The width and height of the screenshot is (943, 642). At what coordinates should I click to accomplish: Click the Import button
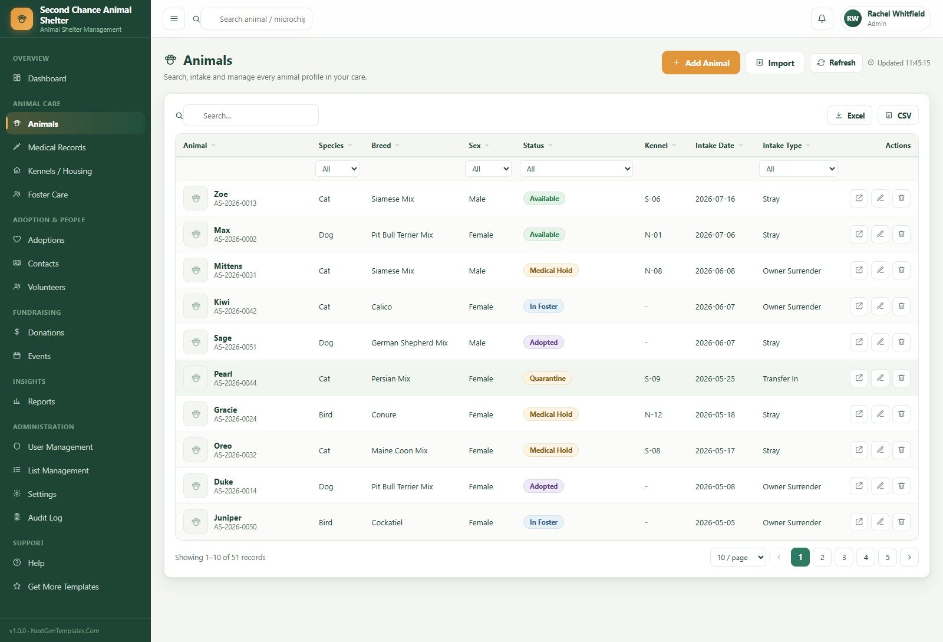[775, 62]
